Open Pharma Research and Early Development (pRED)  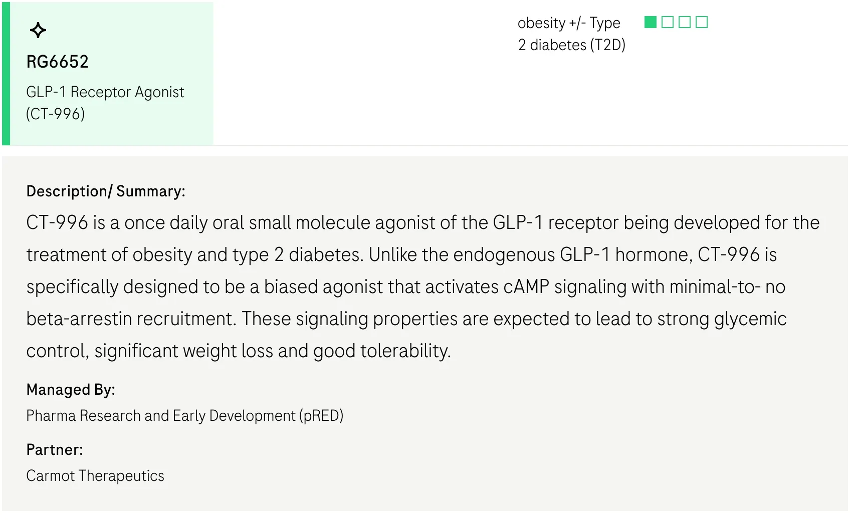tap(185, 416)
